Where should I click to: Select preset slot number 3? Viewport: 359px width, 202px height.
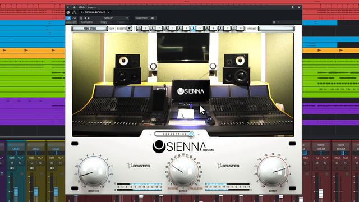(x=173, y=29)
